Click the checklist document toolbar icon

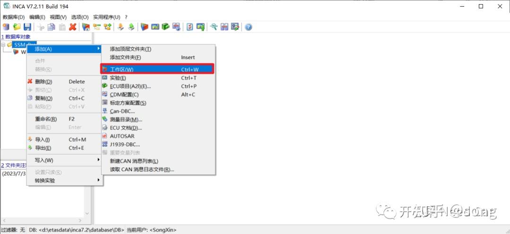[190, 27]
